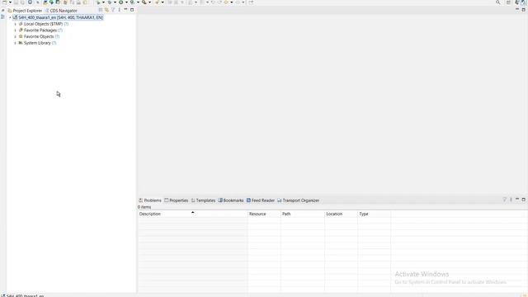Click the '0 items' text
528x297 pixels.
point(144,207)
